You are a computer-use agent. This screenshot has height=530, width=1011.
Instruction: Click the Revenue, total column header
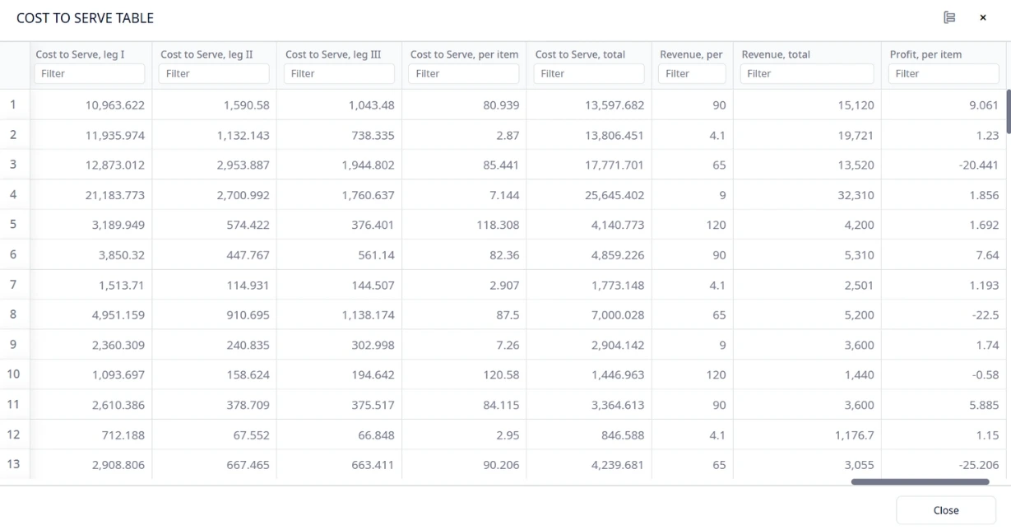[x=776, y=54]
